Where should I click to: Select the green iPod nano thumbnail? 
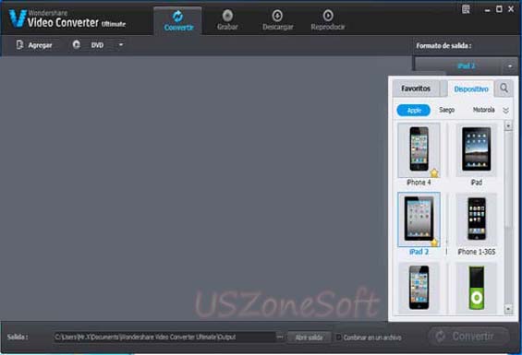pyautogui.click(x=477, y=289)
